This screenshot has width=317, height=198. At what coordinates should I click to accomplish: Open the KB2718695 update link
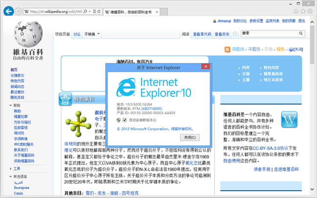click(151, 109)
